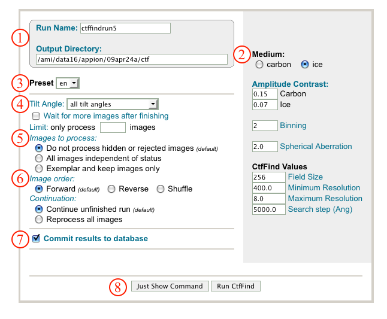Select the carbon medium radio button
Image resolution: width=387 pixels, height=319 pixels.
coord(259,65)
